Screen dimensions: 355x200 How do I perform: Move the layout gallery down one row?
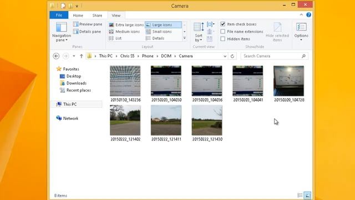(185, 32)
